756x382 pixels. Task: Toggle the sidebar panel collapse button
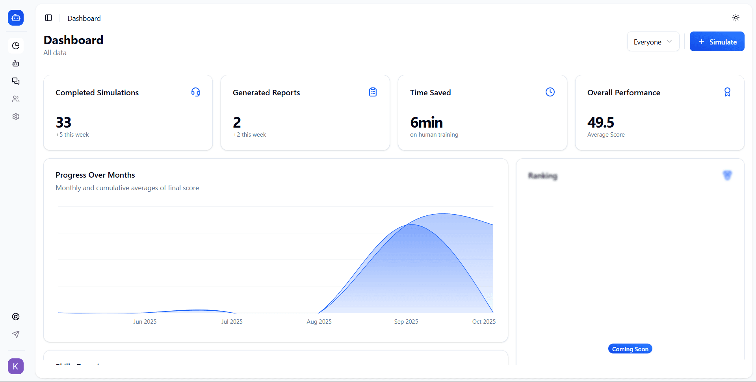[48, 18]
